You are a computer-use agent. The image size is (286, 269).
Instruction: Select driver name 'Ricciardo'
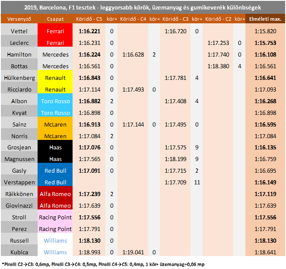19,89
